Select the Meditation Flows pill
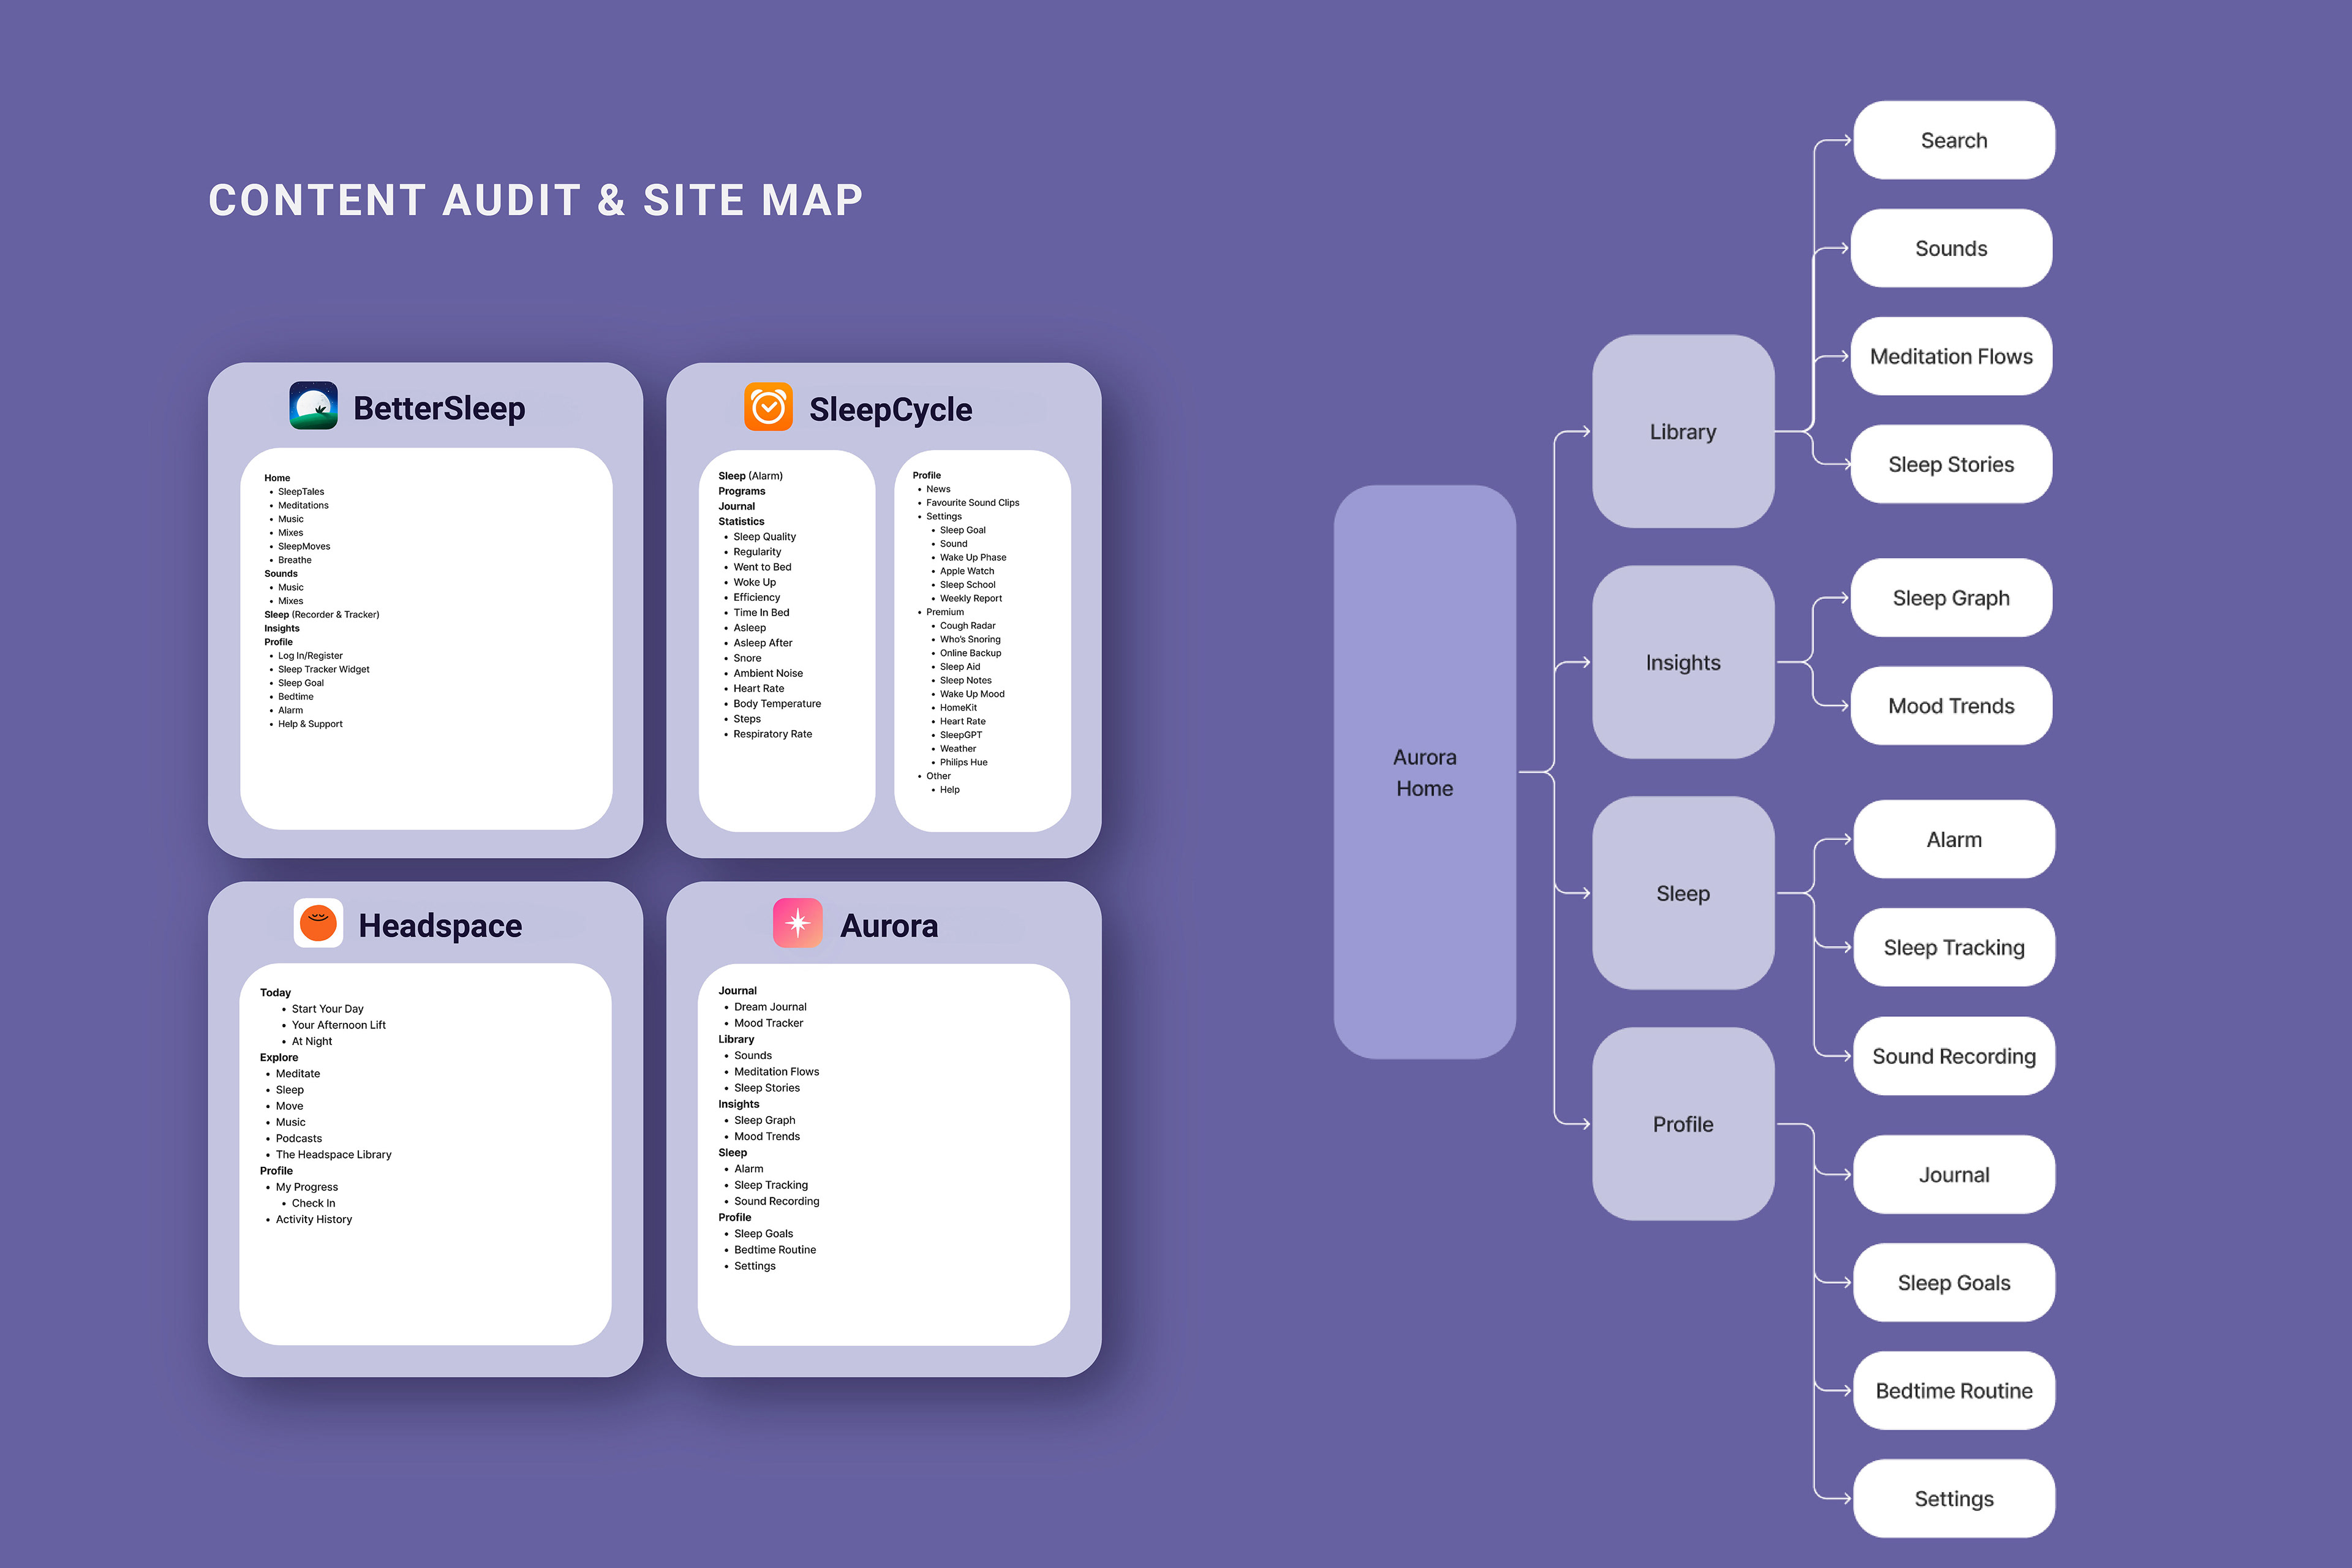The width and height of the screenshot is (2352, 1568). point(1950,357)
